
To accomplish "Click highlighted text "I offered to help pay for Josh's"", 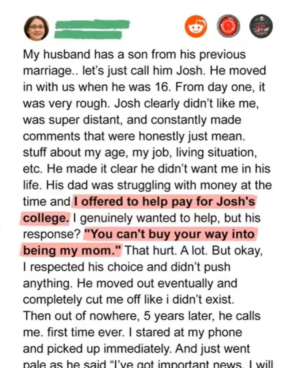I will click(x=164, y=201).
